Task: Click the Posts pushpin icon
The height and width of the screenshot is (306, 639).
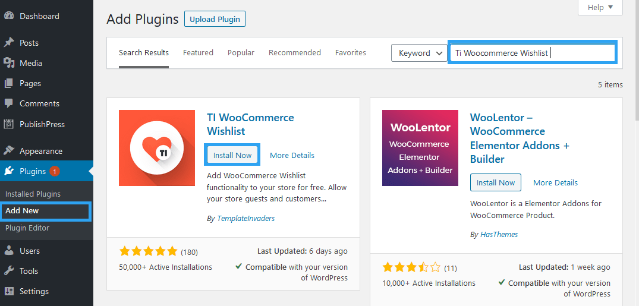Action: [x=8, y=43]
